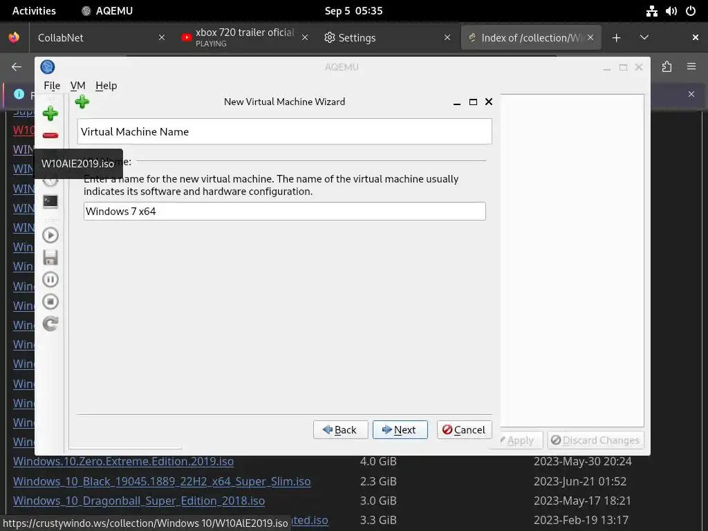The image size is (708, 531).
Task: Start the VM with the play icon
Action: tap(50, 235)
